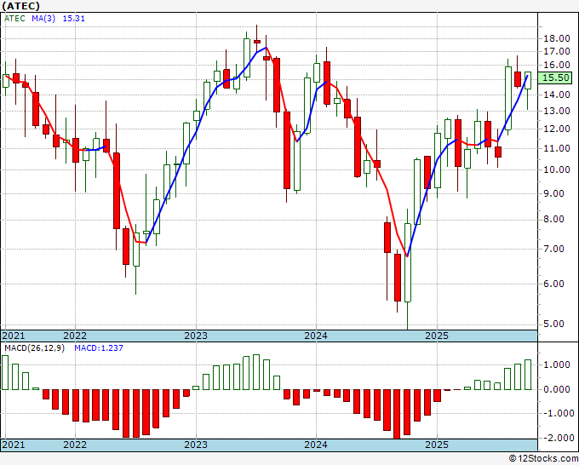Click 2022 on the price chart time axis
This screenshot has width=579, height=465.
(x=75, y=336)
